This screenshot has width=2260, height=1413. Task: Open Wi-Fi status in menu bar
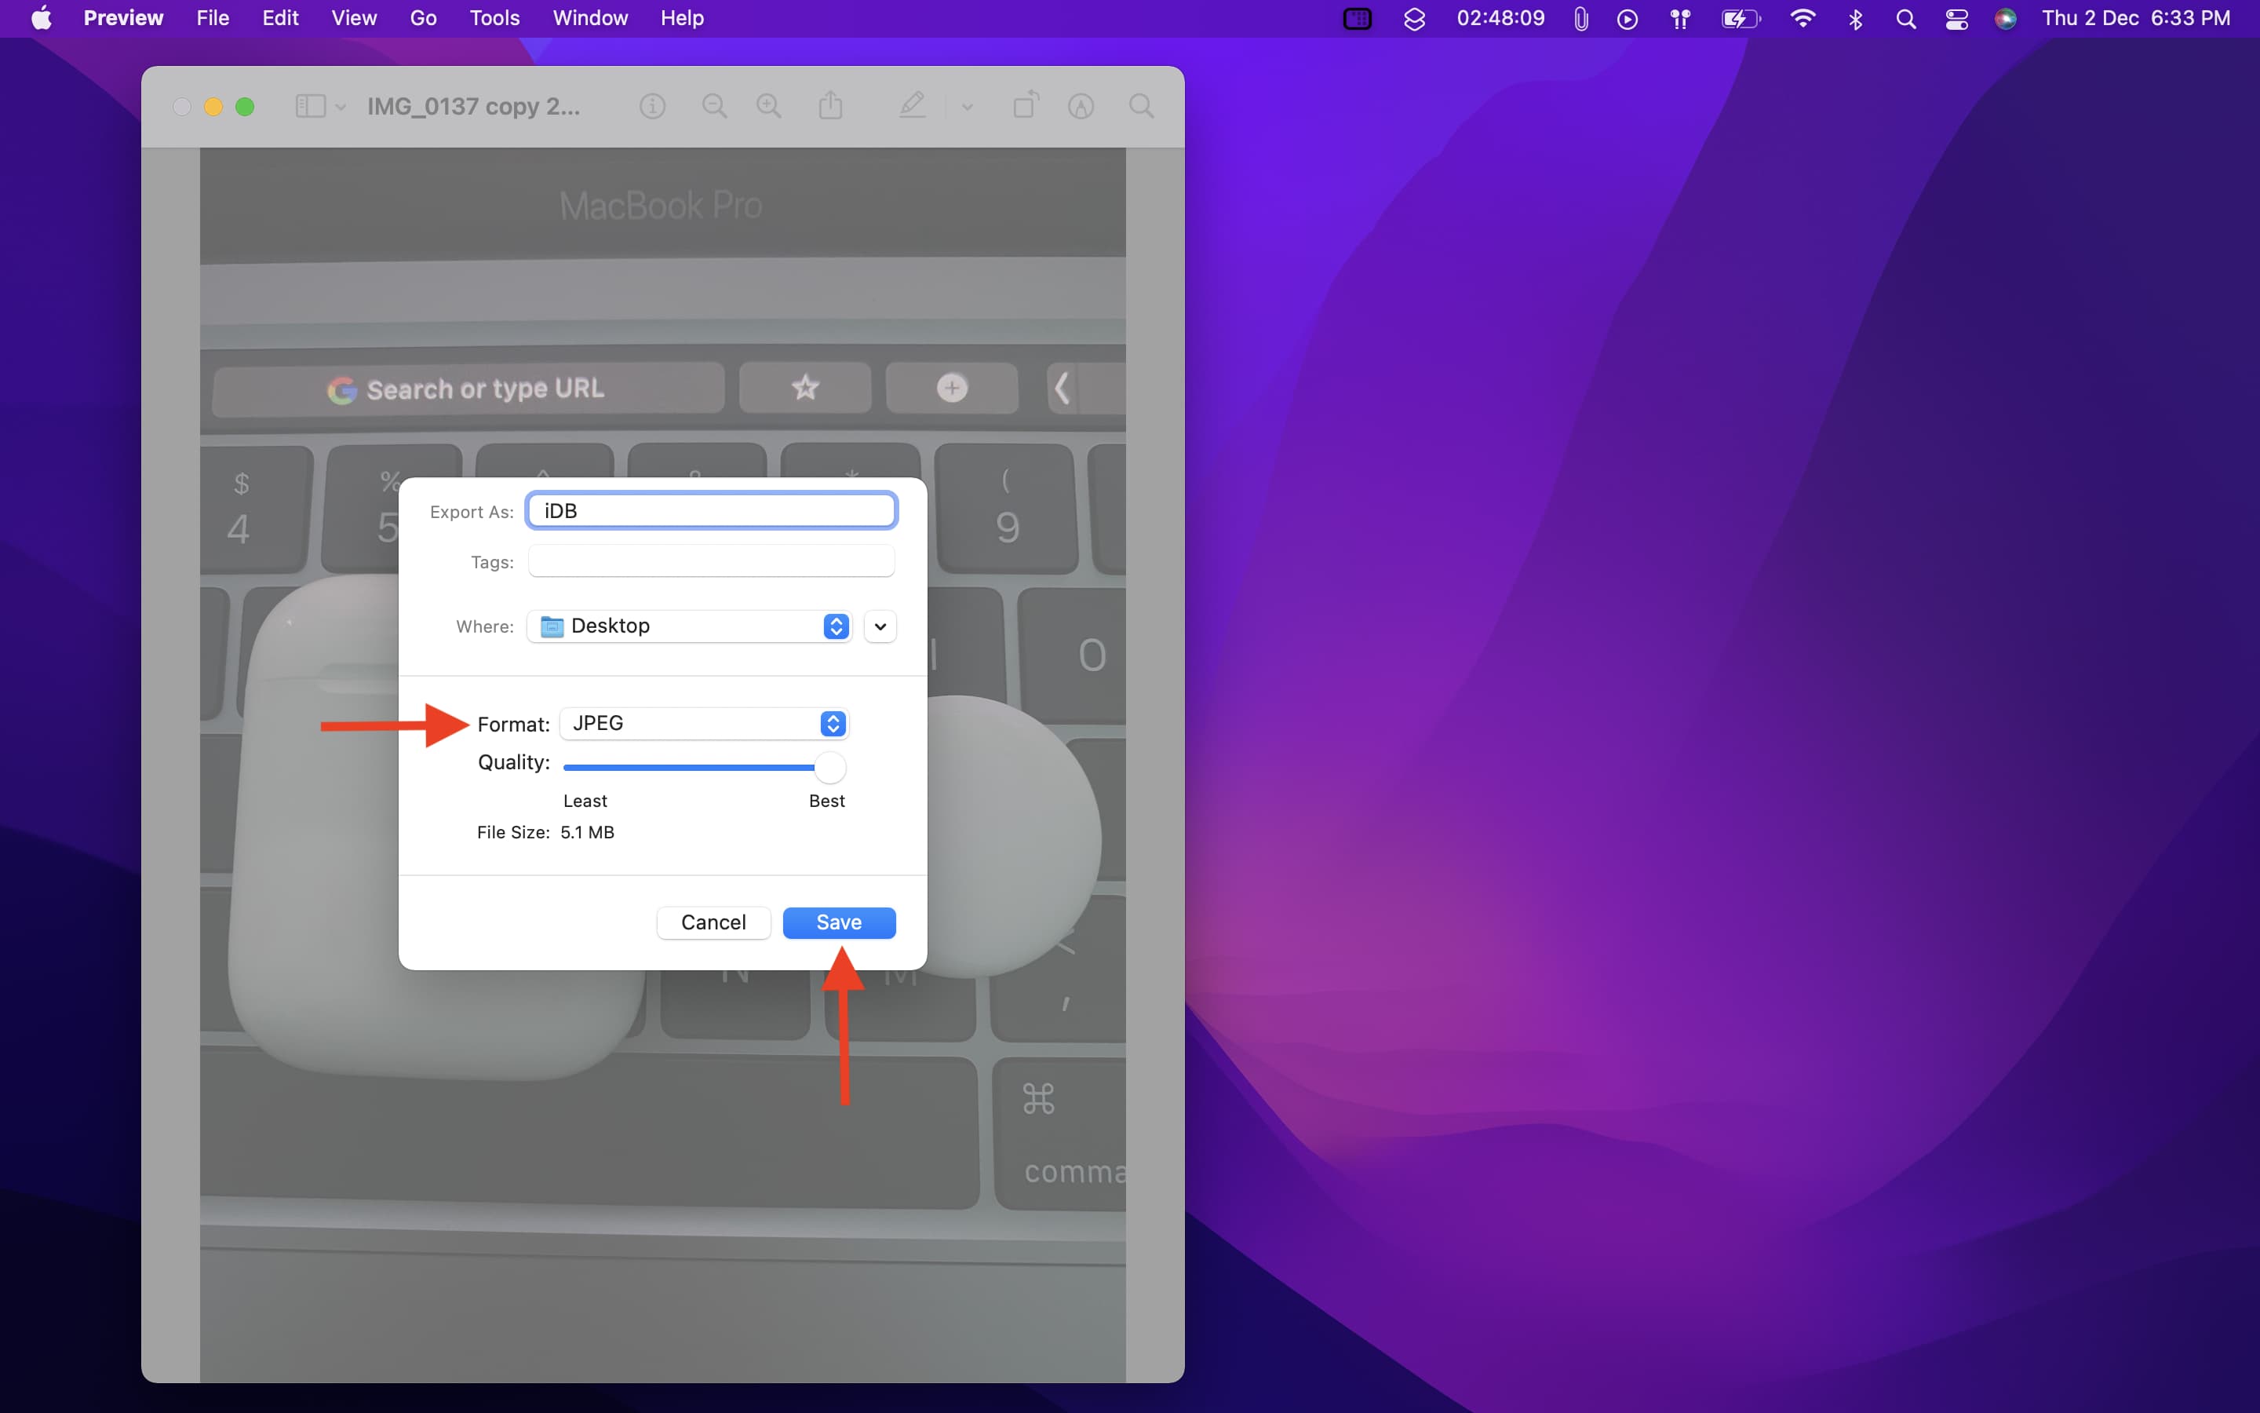[1803, 18]
